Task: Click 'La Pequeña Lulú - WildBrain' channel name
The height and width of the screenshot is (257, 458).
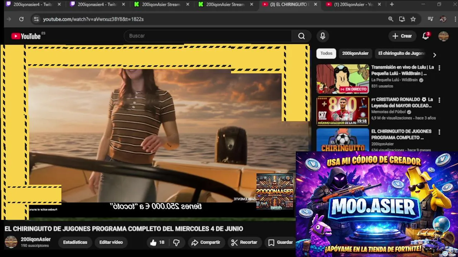Action: tap(394, 80)
